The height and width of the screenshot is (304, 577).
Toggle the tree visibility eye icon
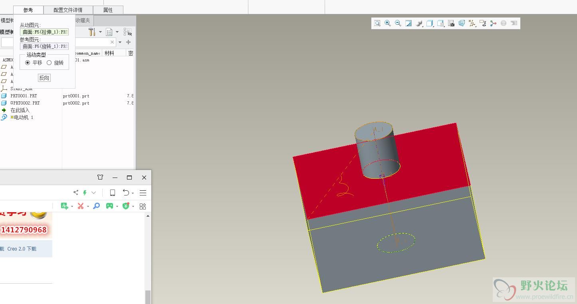(x=127, y=32)
